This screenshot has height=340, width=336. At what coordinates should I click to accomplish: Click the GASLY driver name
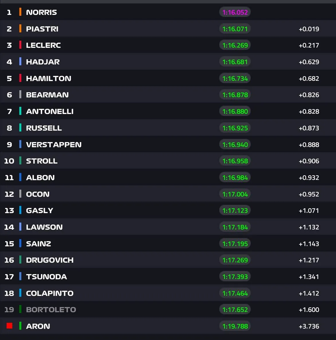tap(39, 210)
